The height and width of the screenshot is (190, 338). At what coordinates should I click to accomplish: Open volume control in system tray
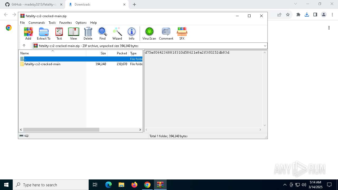(x=304, y=185)
